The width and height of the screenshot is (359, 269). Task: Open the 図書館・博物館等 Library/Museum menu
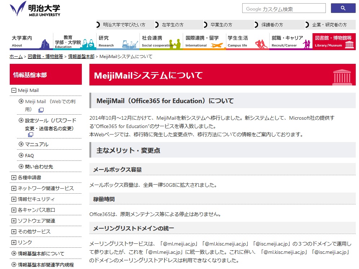(x=334, y=41)
